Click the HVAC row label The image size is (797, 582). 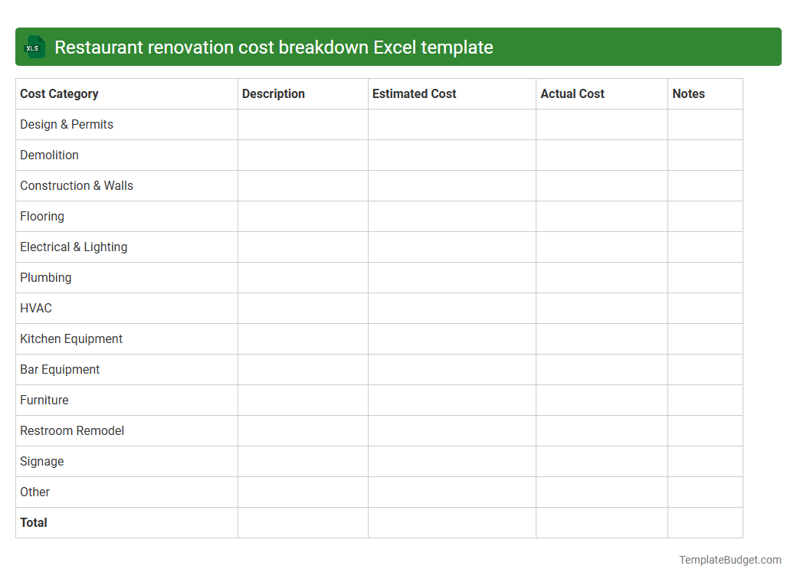pos(35,308)
